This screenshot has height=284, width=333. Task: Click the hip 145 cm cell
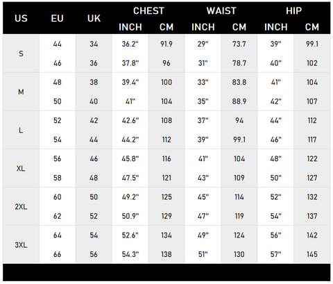[312, 254]
